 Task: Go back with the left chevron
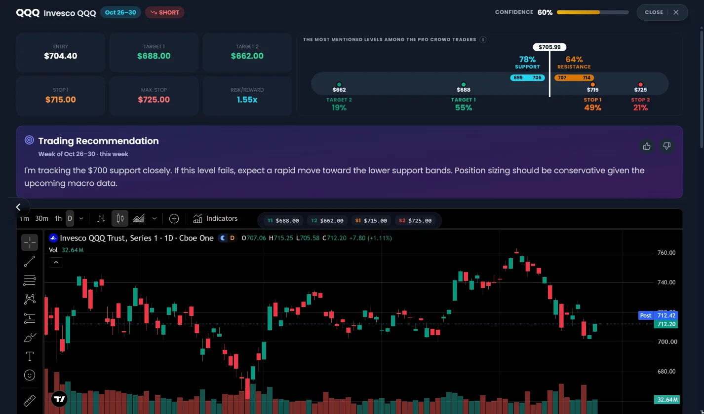18,207
